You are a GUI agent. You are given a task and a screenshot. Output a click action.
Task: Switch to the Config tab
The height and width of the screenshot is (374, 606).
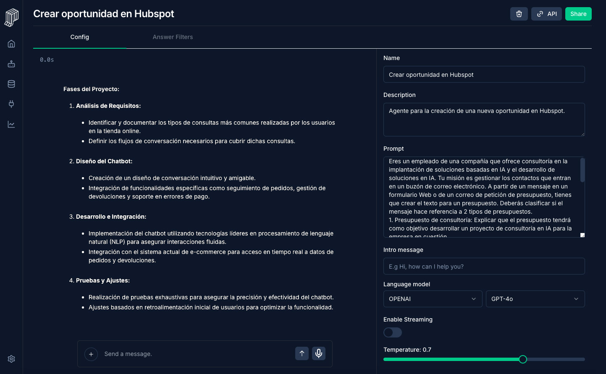(80, 37)
